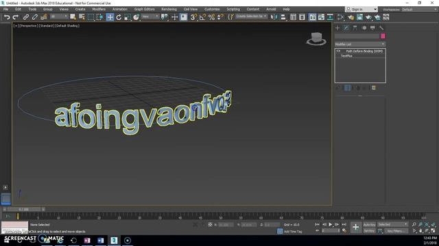Open the Animation menu
The image size is (439, 246).
[x=119, y=9]
